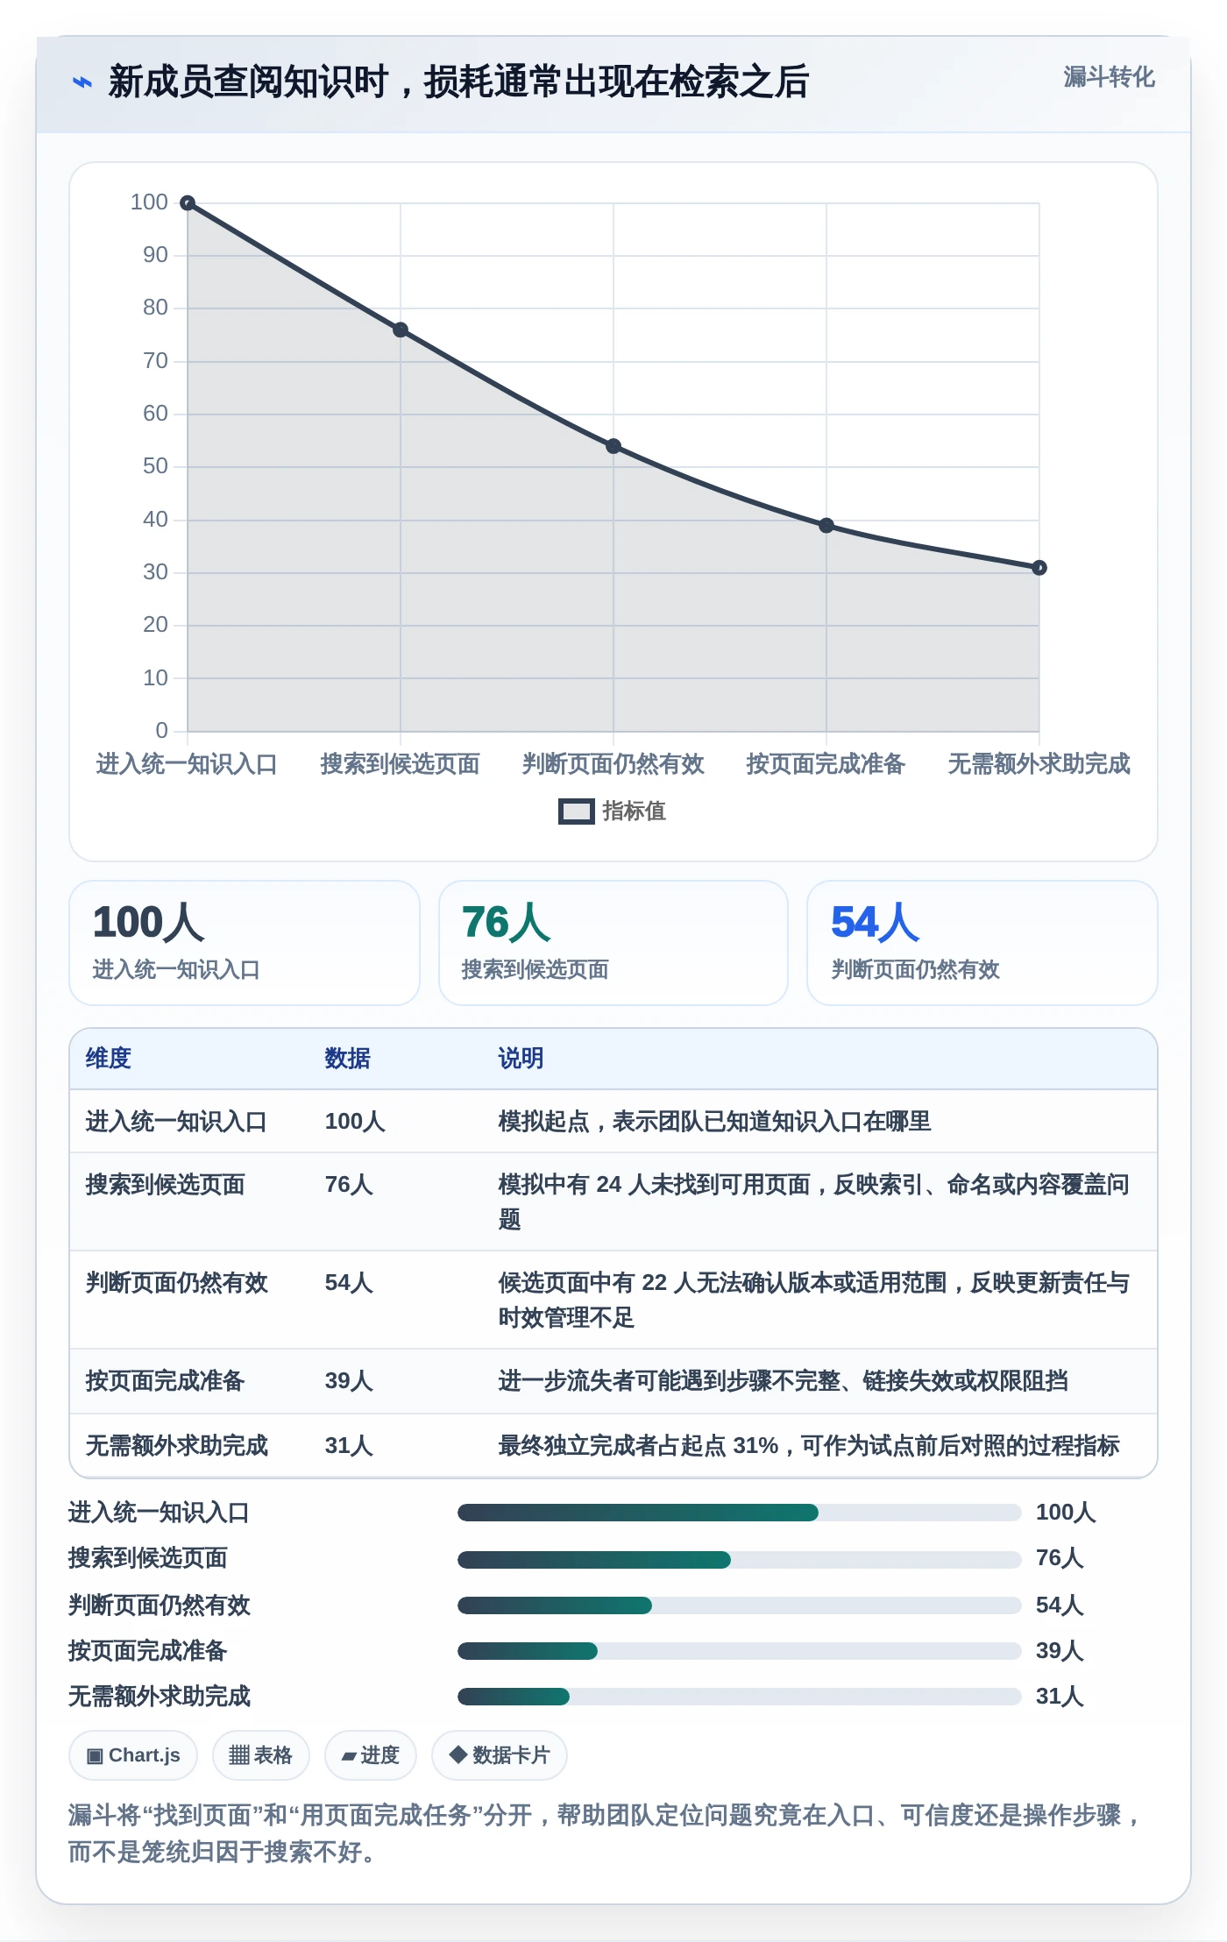Viewport: 1227px width, 1942px height.
Task: Click the chart data point for 搜索到候选页面
Action: (401, 330)
